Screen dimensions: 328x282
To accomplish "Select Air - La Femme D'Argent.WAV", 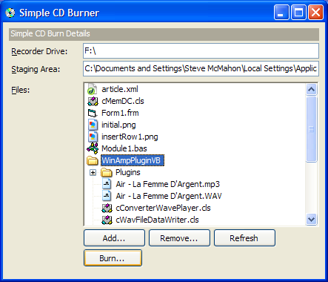I will click(x=169, y=196).
